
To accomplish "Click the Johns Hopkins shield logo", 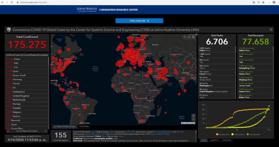I will (8, 30).
